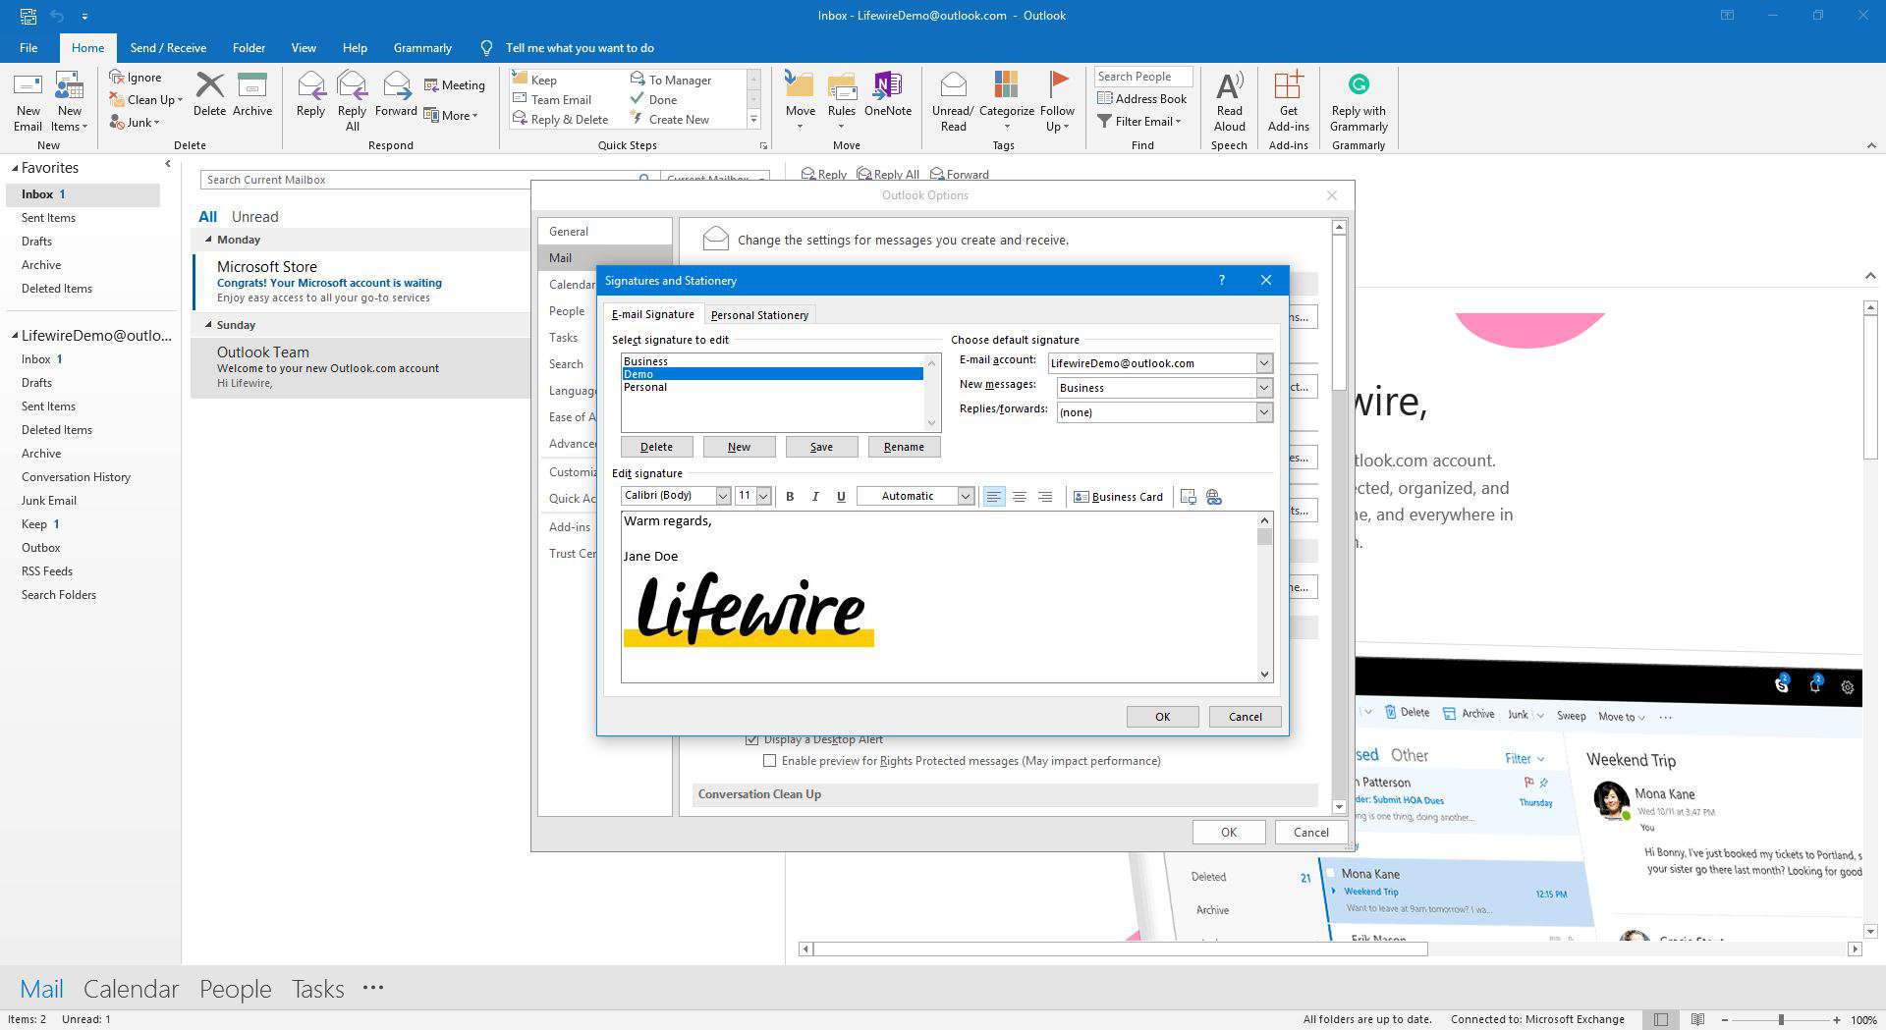Click the Search People field
This screenshot has height=1030, width=1886.
point(1143,77)
